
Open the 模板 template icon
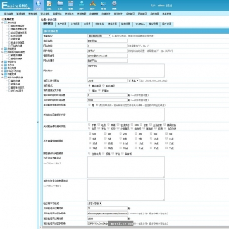(71, 3)
